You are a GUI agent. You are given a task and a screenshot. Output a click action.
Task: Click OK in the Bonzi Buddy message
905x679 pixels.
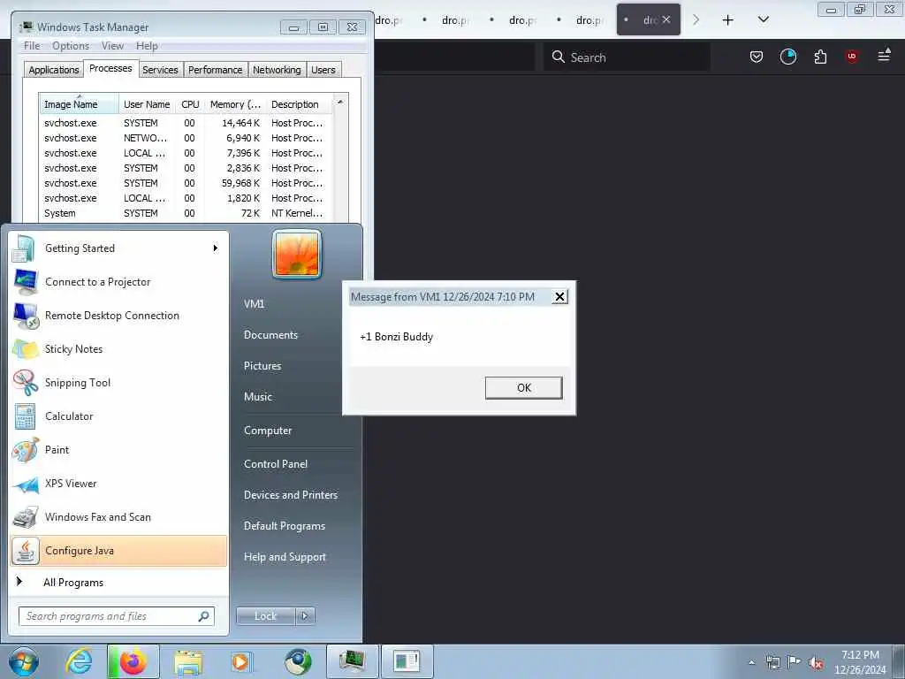tap(523, 388)
